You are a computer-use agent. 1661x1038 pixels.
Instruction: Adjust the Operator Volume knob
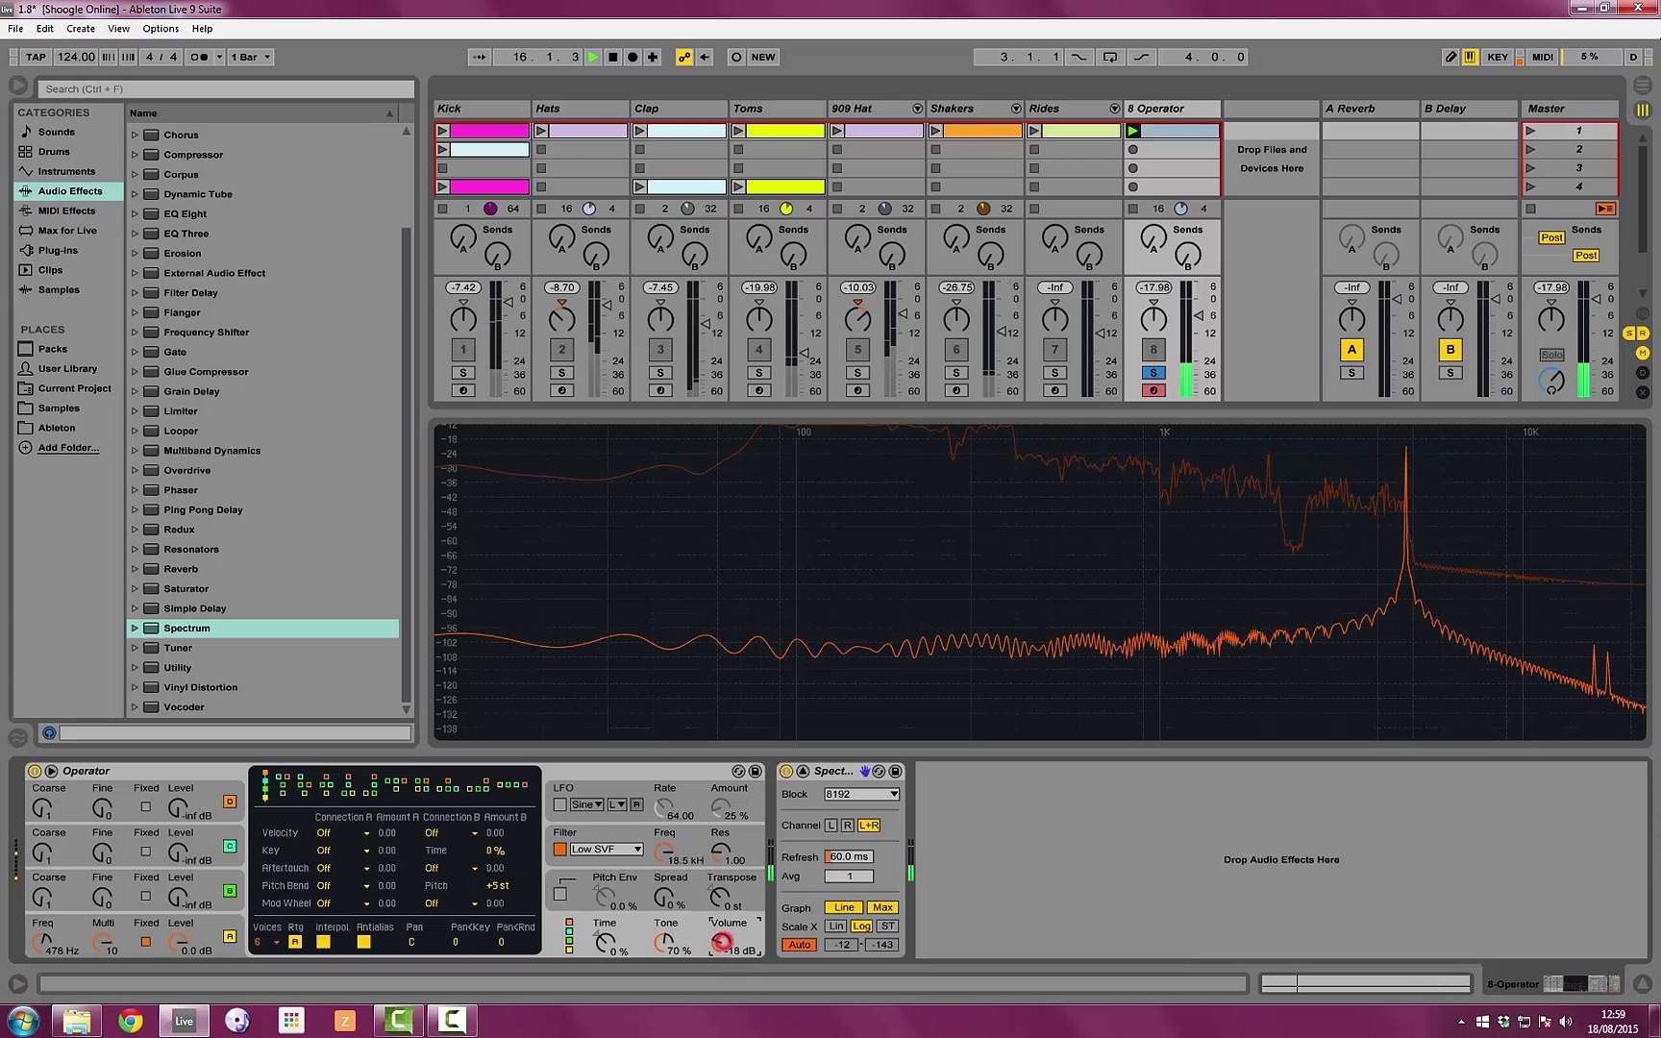coord(722,942)
